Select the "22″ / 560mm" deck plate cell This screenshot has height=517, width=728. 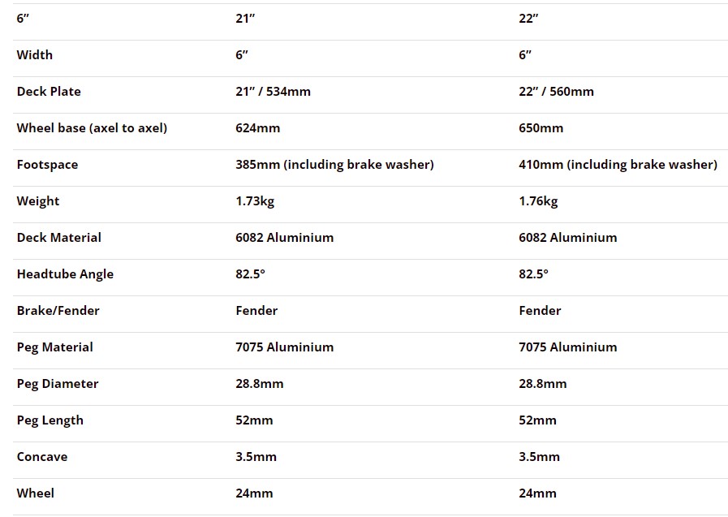(556, 92)
